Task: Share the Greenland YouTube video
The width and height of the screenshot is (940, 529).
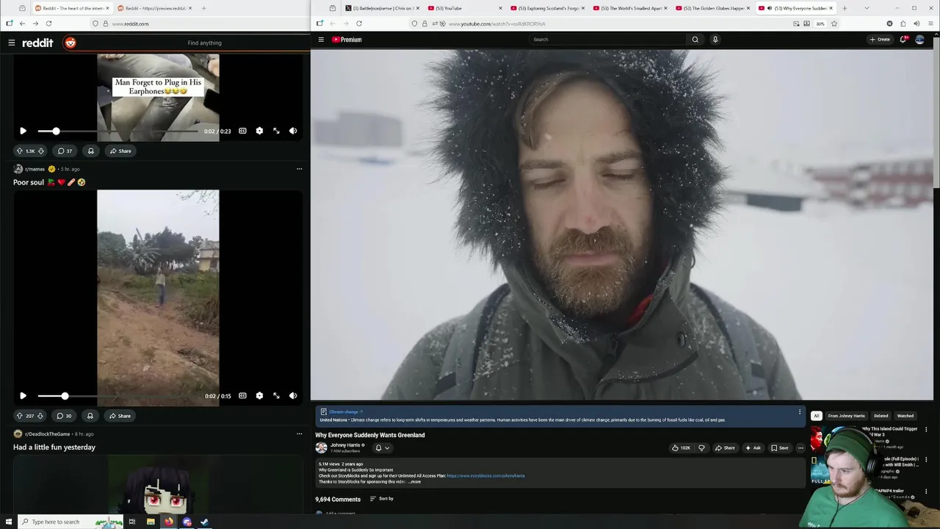Action: coord(725,447)
